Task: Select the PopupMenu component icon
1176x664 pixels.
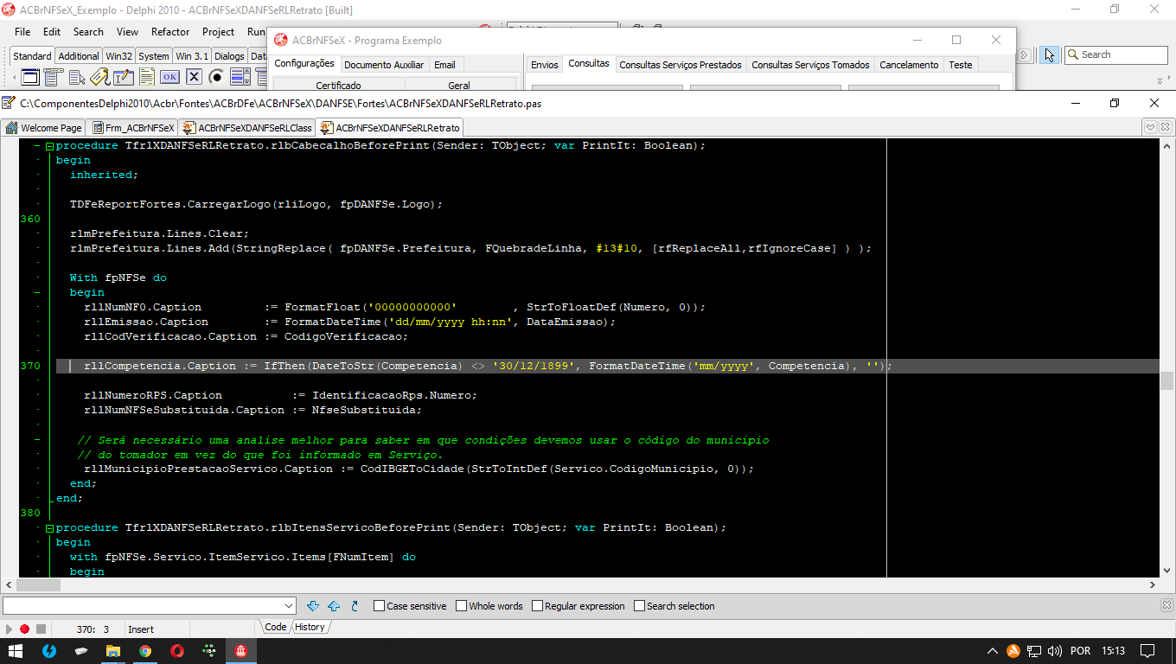Action: pyautogui.click(x=77, y=77)
